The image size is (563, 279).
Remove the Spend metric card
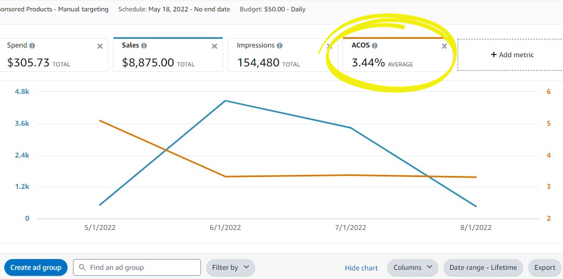click(x=100, y=46)
